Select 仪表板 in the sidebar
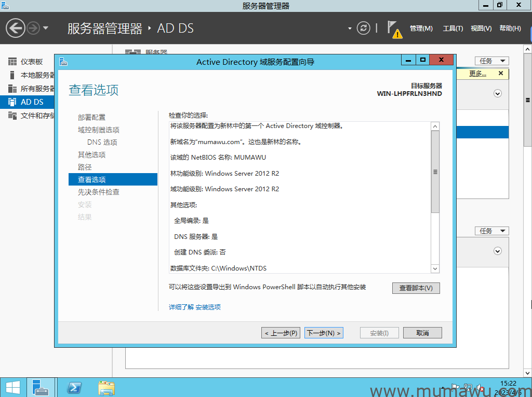Viewport: 532px width, 397px height. [31, 61]
